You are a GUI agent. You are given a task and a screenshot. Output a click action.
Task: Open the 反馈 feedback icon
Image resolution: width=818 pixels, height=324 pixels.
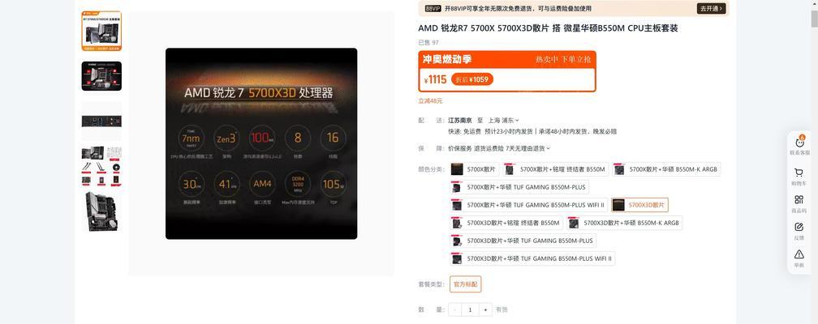pos(799,231)
